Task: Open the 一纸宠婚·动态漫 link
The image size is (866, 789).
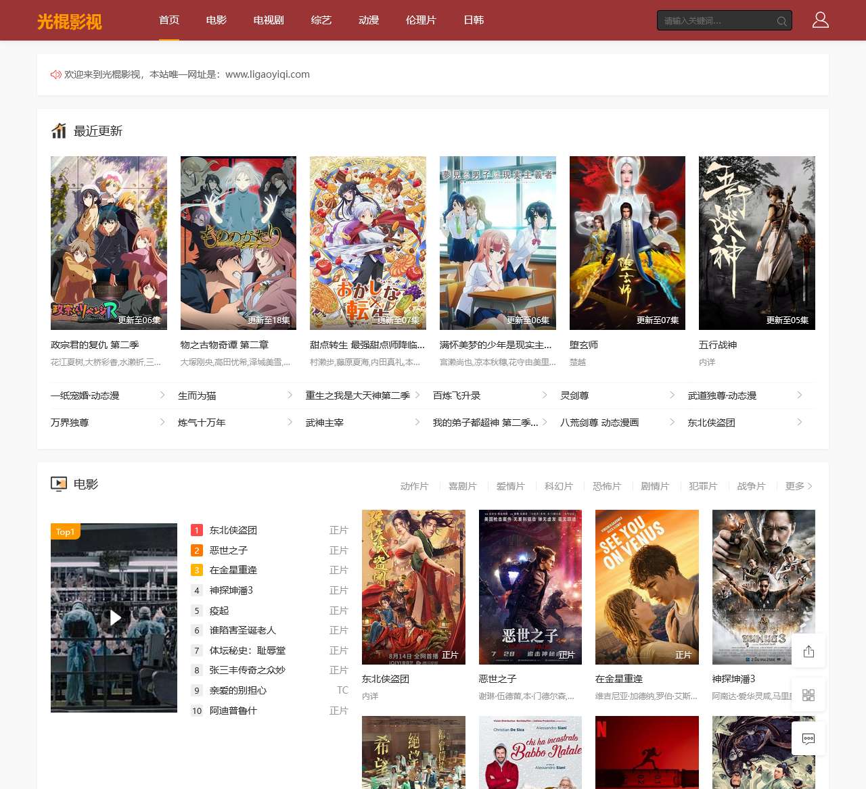Action: (85, 396)
